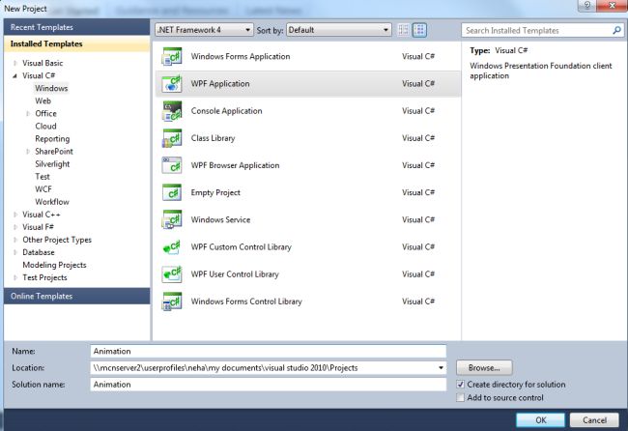
Task: Select the Reporting tree item
Action: 52,139
